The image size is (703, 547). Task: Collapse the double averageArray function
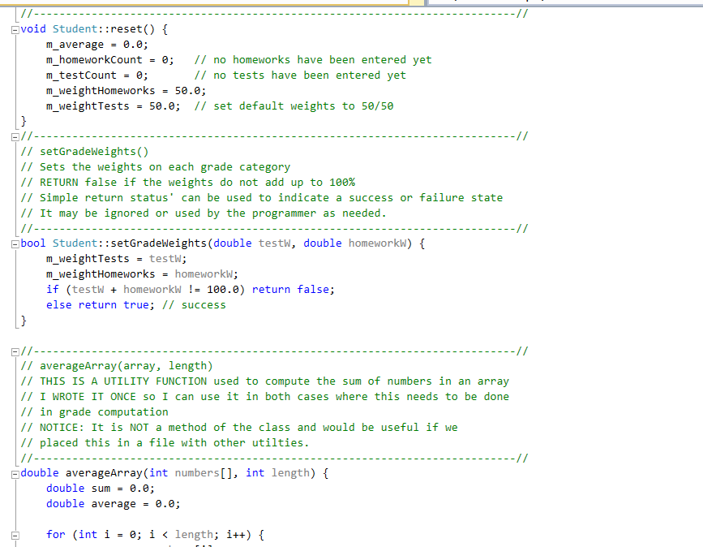[15, 474]
